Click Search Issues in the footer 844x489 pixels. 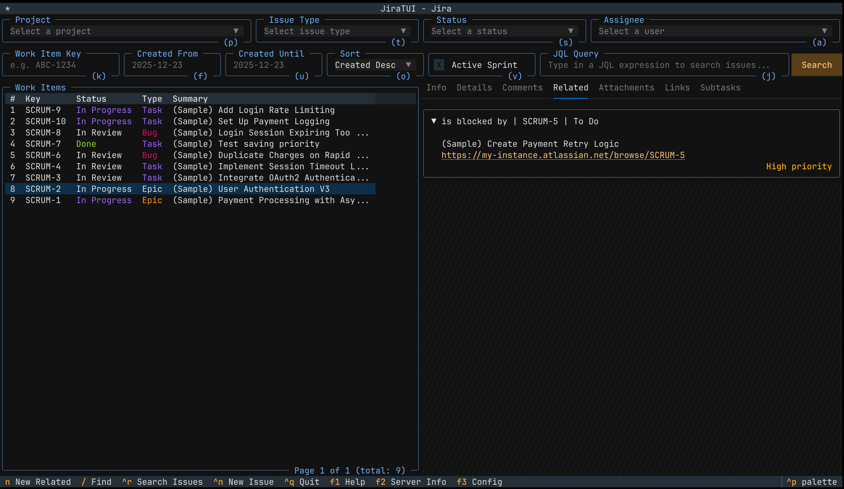[x=162, y=482]
